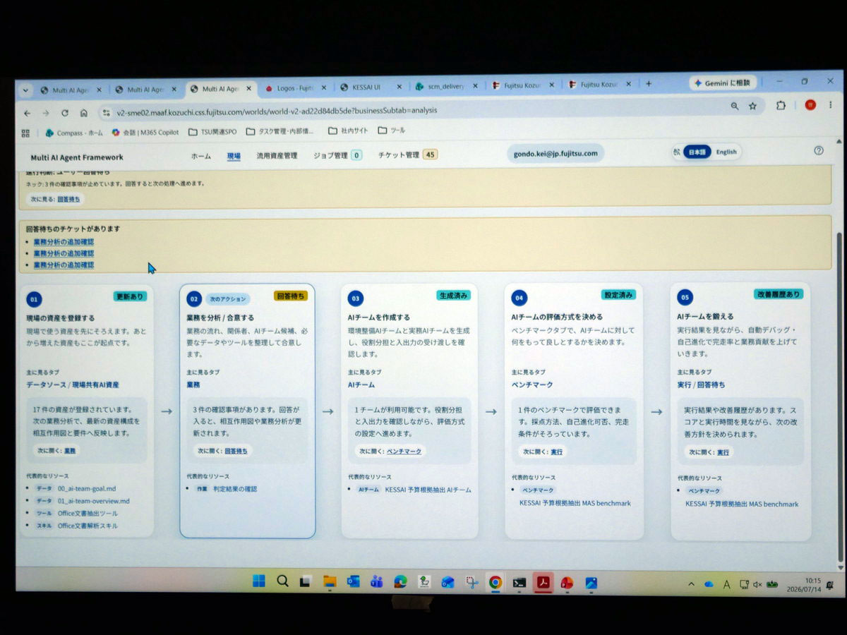
Task: Open Windows Start menu
Action: (259, 581)
